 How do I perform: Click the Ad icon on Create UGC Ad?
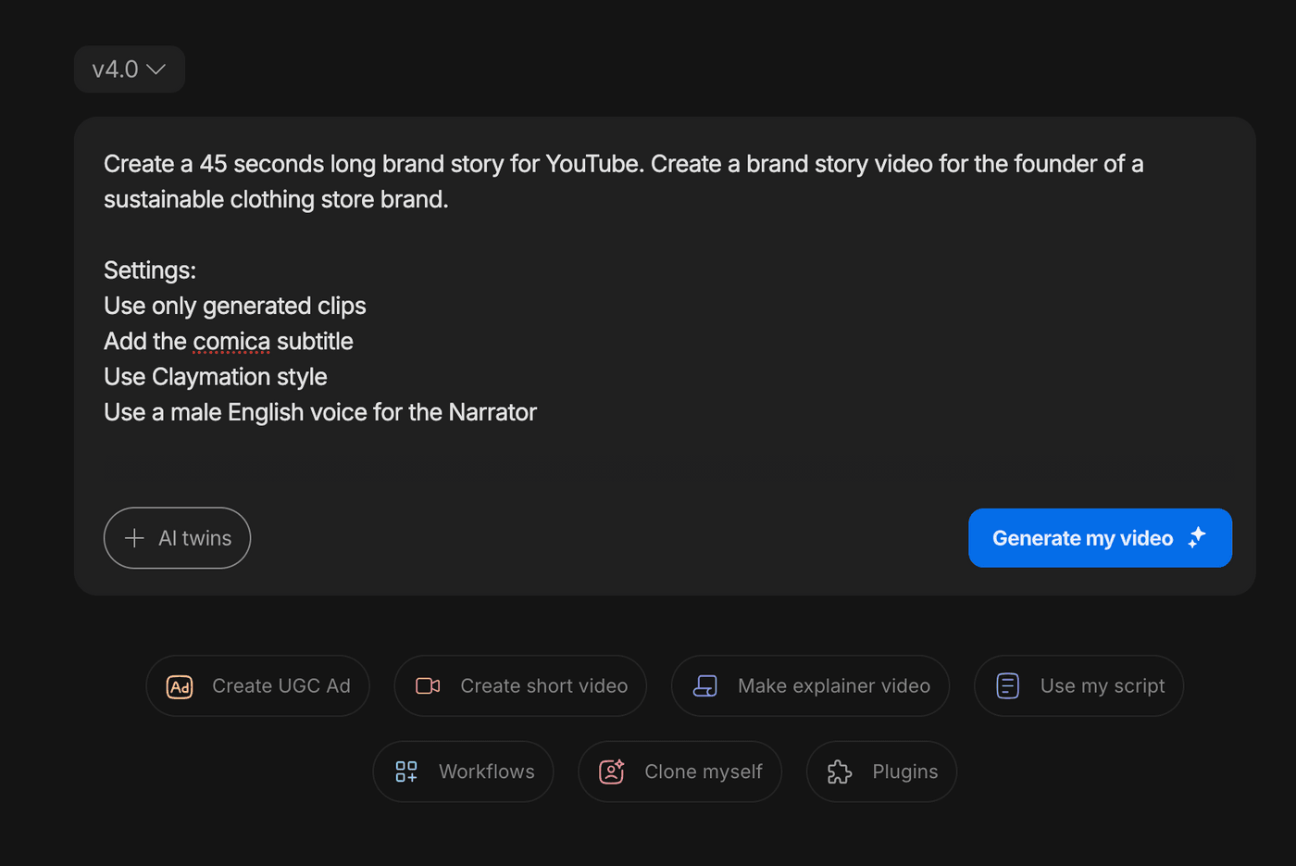180,686
